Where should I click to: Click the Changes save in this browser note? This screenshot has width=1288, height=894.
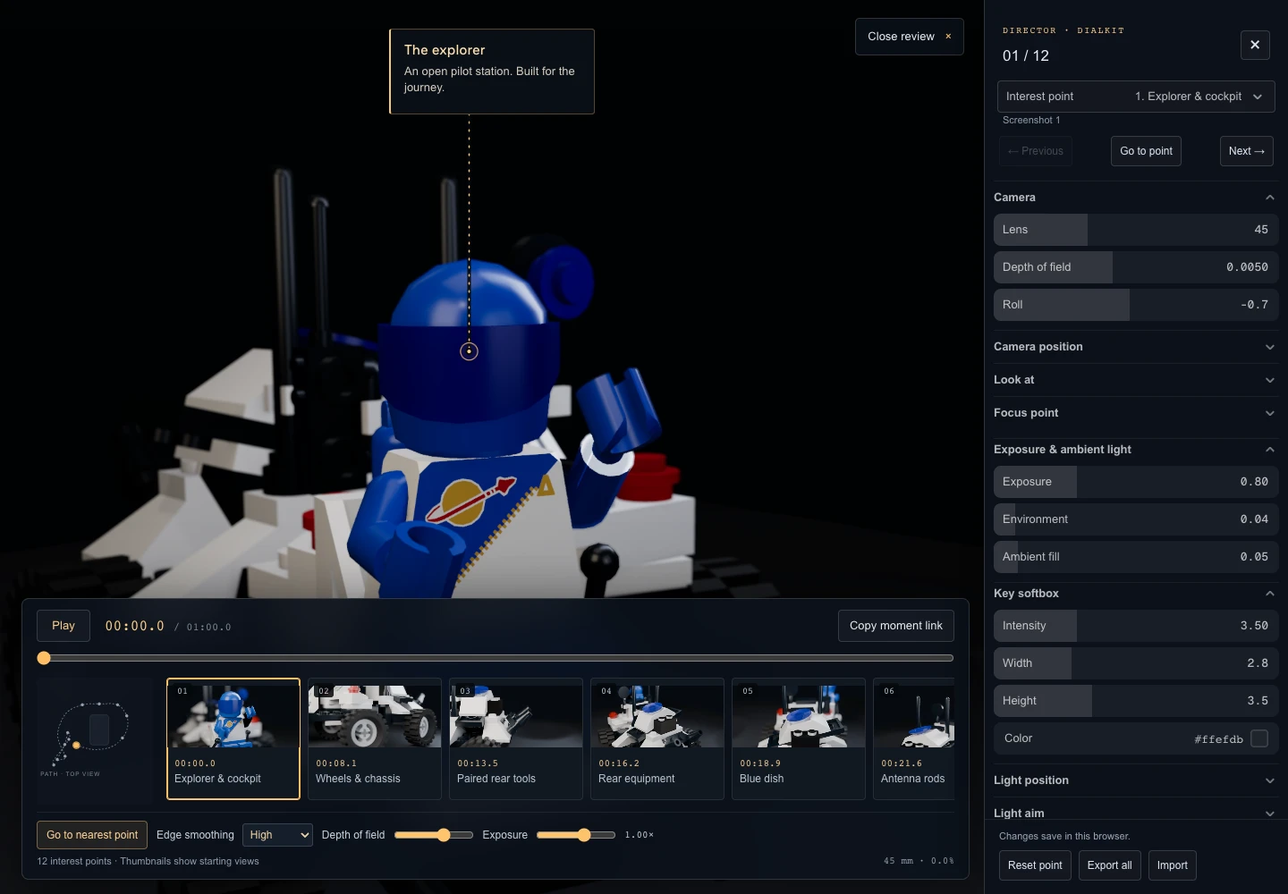tap(1064, 837)
